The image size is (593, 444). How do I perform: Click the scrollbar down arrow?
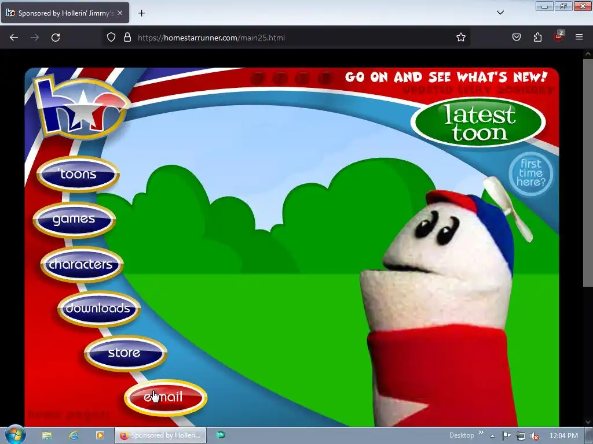tap(588, 421)
